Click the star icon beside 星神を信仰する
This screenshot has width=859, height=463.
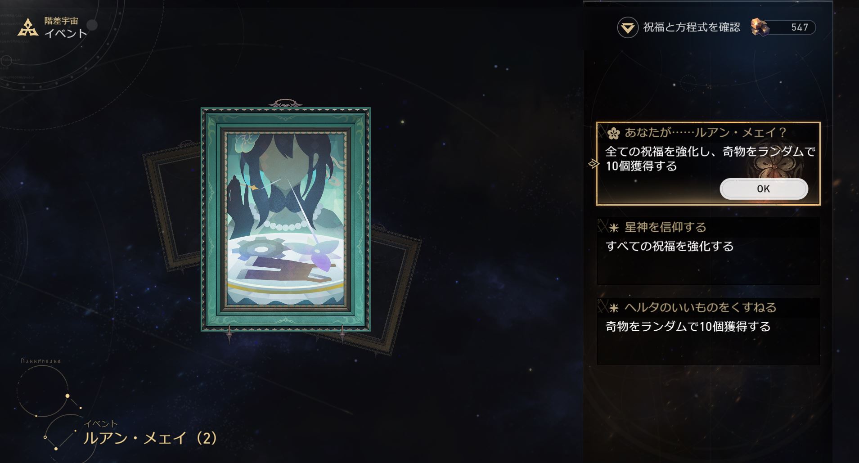tap(614, 228)
